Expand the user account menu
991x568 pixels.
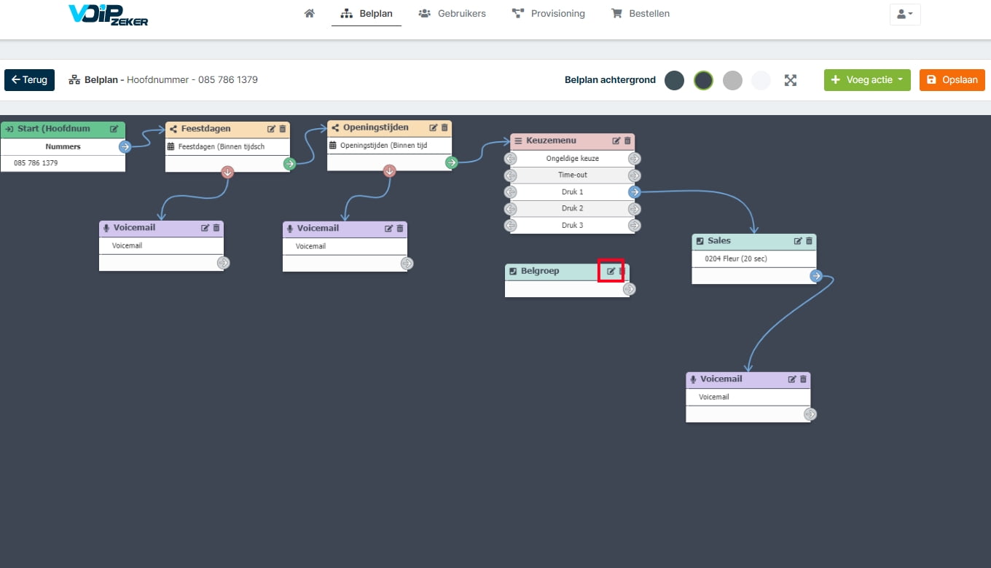click(x=905, y=14)
